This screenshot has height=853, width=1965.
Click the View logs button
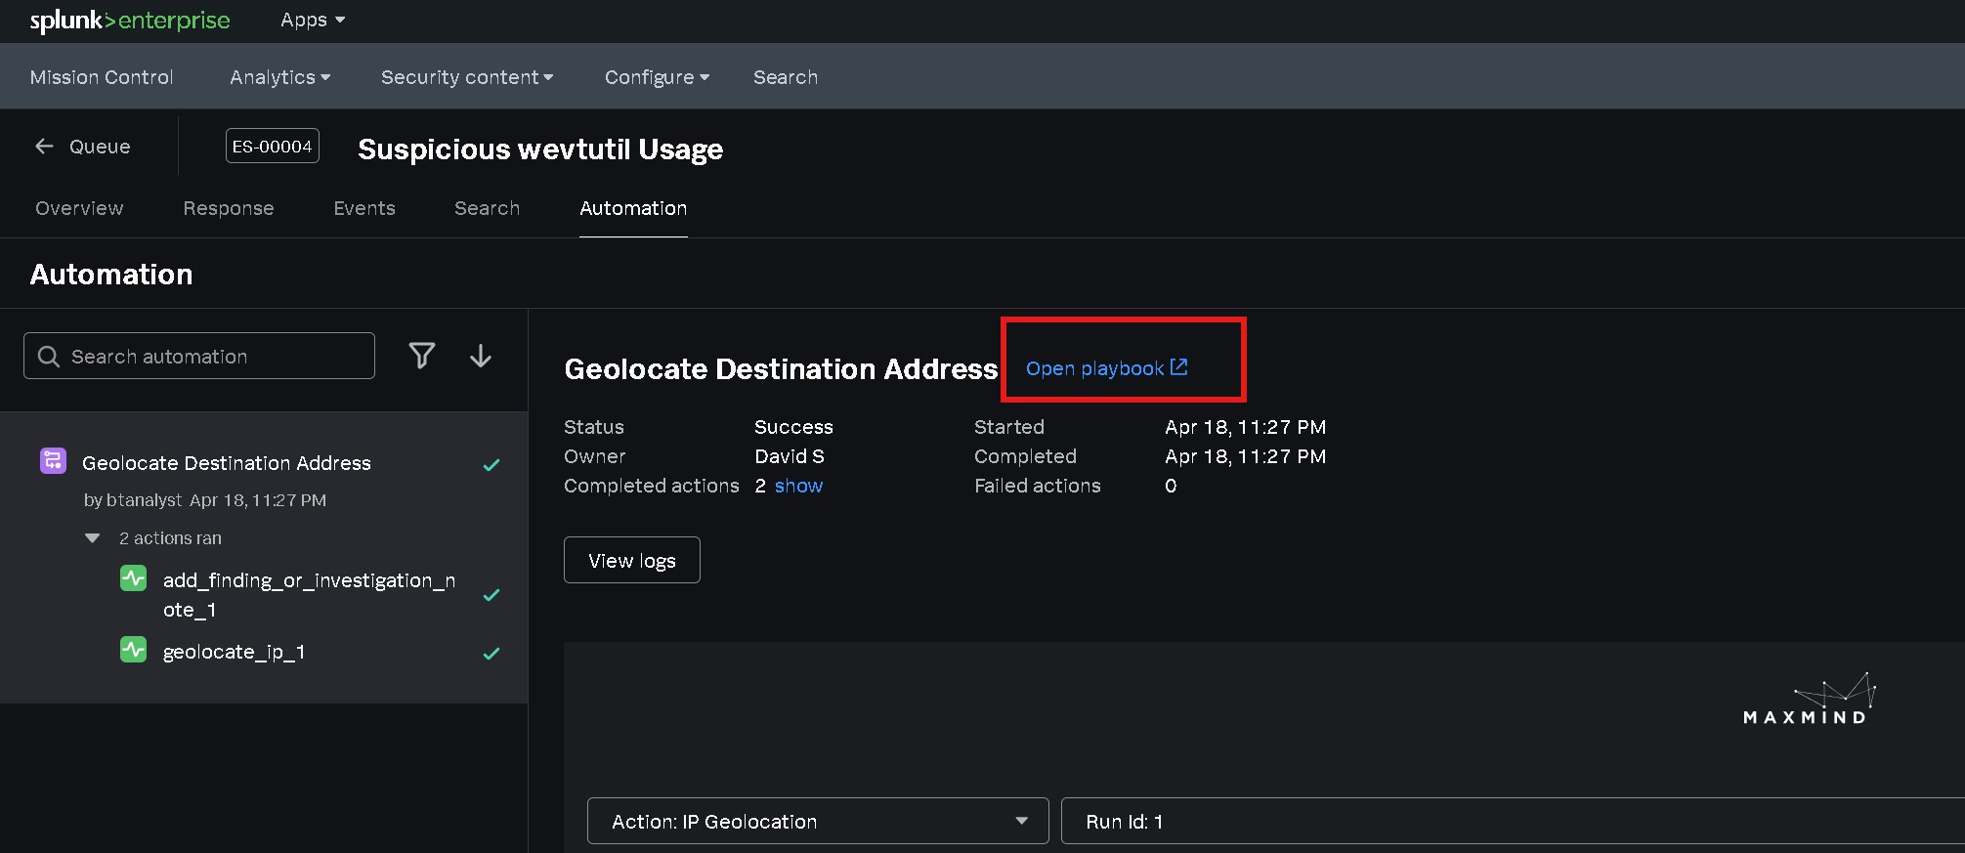(x=632, y=560)
